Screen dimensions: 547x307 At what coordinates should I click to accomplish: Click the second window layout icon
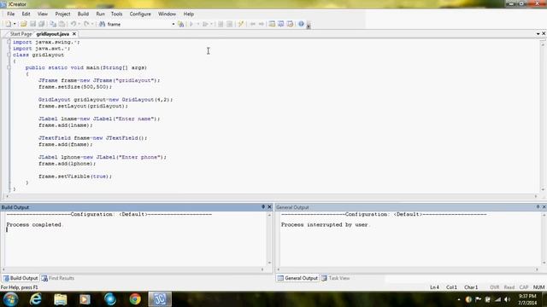(x=281, y=24)
